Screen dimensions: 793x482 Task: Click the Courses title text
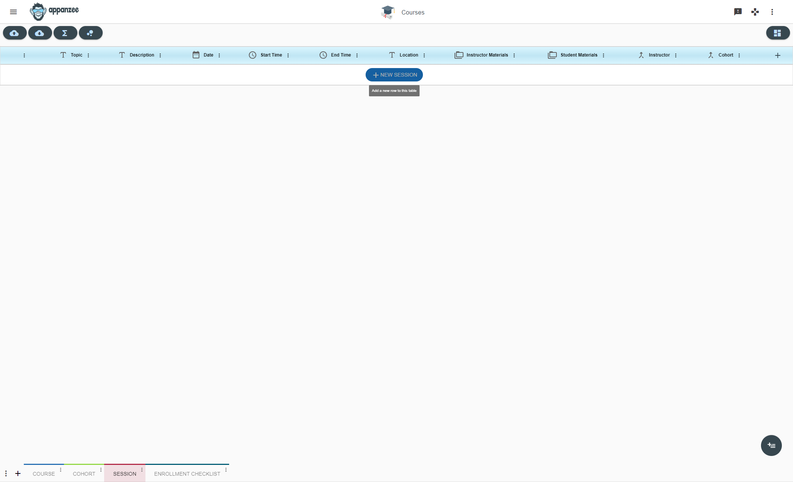click(x=413, y=12)
